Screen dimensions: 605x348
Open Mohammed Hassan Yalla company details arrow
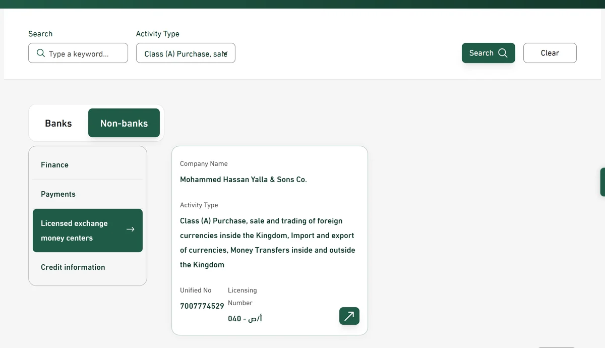(x=349, y=316)
